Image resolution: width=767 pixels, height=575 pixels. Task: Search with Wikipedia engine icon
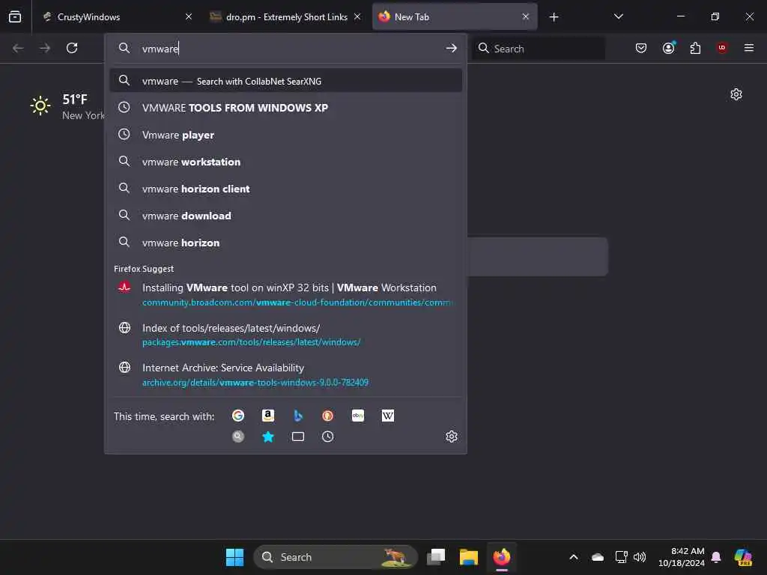click(x=388, y=416)
